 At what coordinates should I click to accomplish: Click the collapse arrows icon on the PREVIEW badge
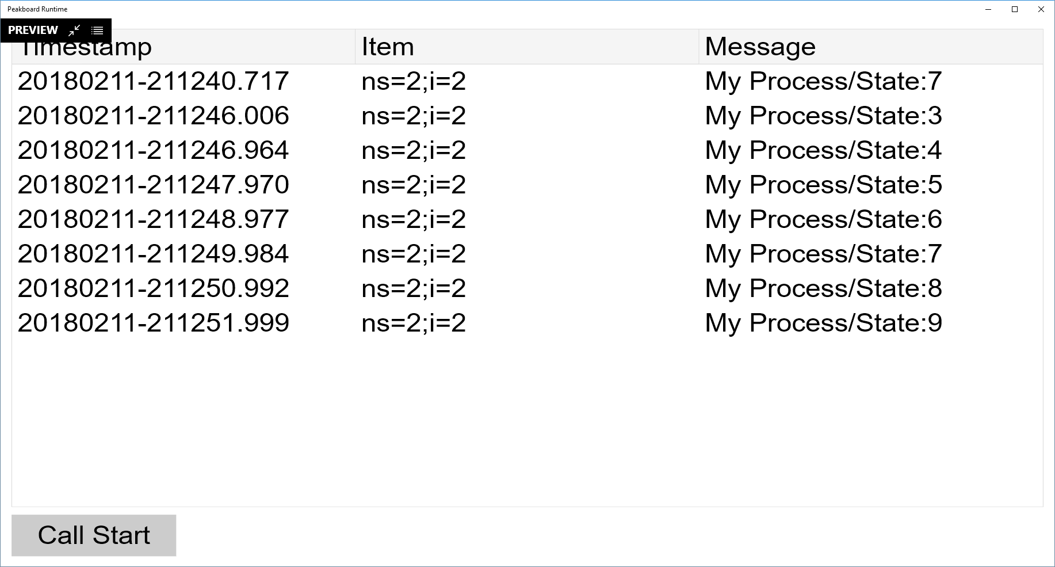point(74,30)
